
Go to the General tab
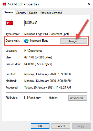pos(8,12)
